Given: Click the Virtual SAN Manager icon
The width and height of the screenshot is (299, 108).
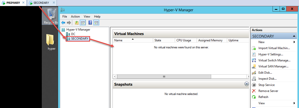Looking at the screenshot, I should [x=254, y=66].
